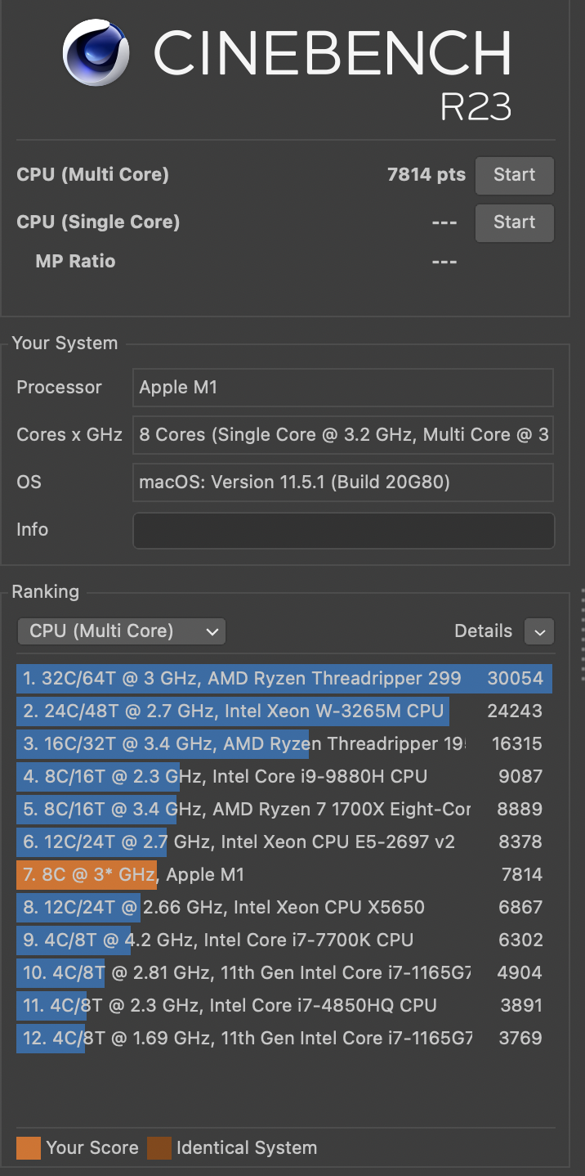Open the CPU (Multi Core) ranking dropdown
The height and width of the screenshot is (1176, 585).
[x=122, y=631]
